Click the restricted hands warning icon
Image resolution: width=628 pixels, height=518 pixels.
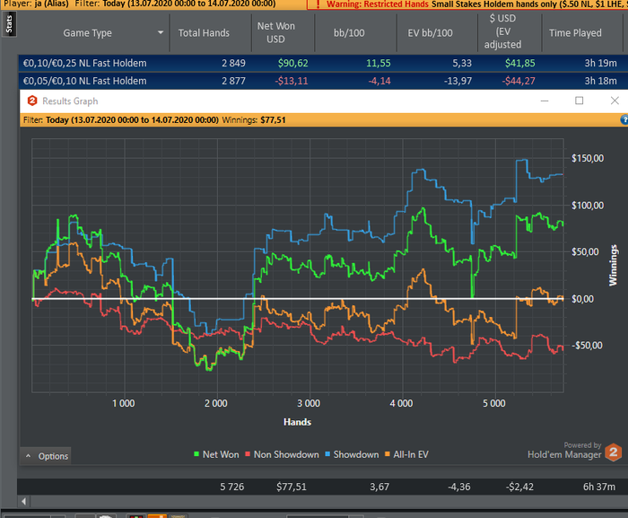coord(318,4)
